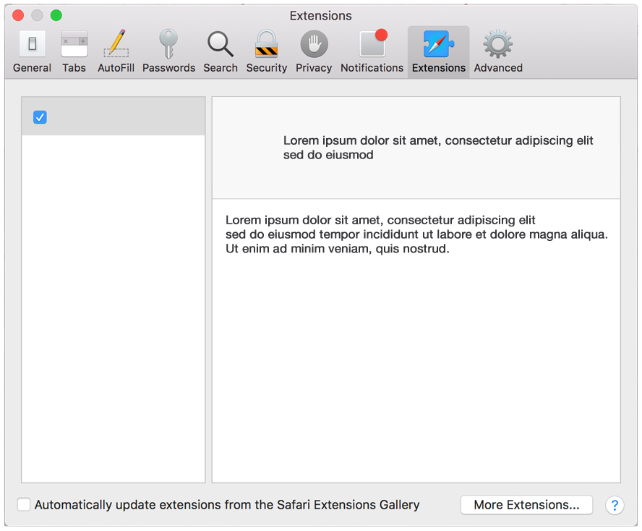Image resolution: width=642 pixels, height=531 pixels.
Task: Open AutoFill pencil icon settings
Action: [116, 51]
